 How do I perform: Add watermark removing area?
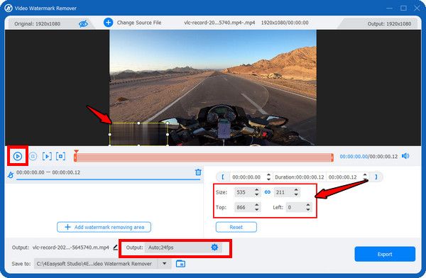104,227
